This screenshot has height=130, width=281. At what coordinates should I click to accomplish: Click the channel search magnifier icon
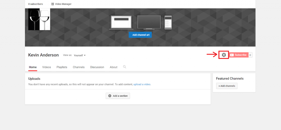tap(125, 67)
